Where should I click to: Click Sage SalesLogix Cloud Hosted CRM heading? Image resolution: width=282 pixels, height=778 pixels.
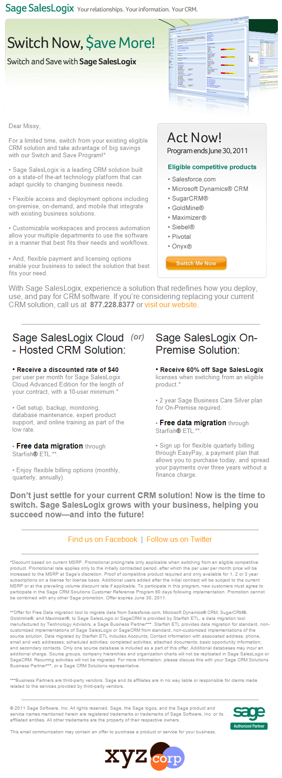tap(69, 344)
